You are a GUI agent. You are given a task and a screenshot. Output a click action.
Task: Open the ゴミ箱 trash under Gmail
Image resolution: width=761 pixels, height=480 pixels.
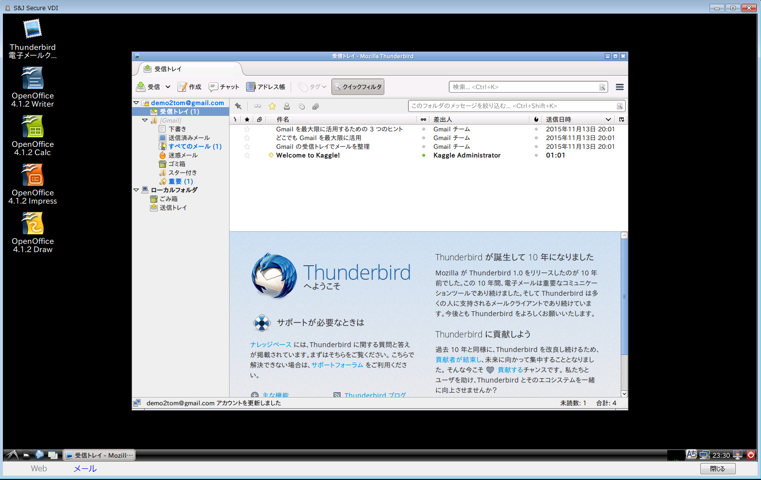177,164
